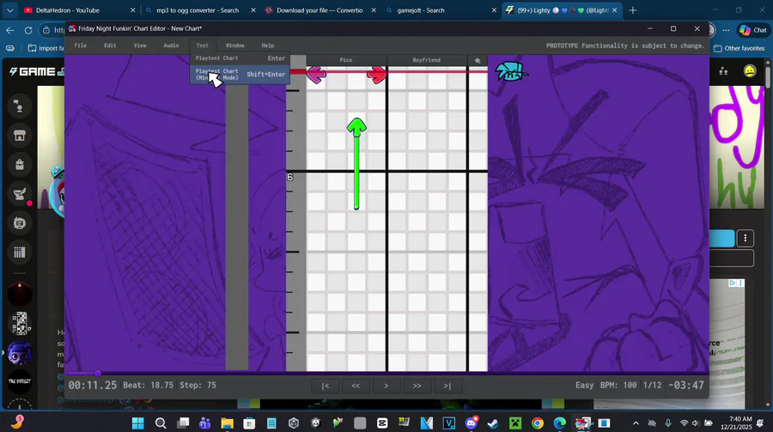Open the Game Jolt library sidebar icon

(20, 253)
